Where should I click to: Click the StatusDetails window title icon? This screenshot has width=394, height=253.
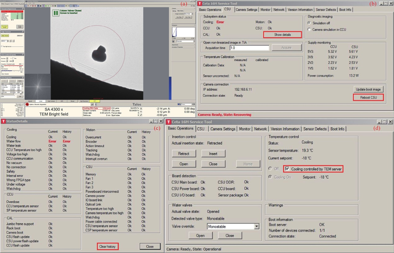pos(4,121)
